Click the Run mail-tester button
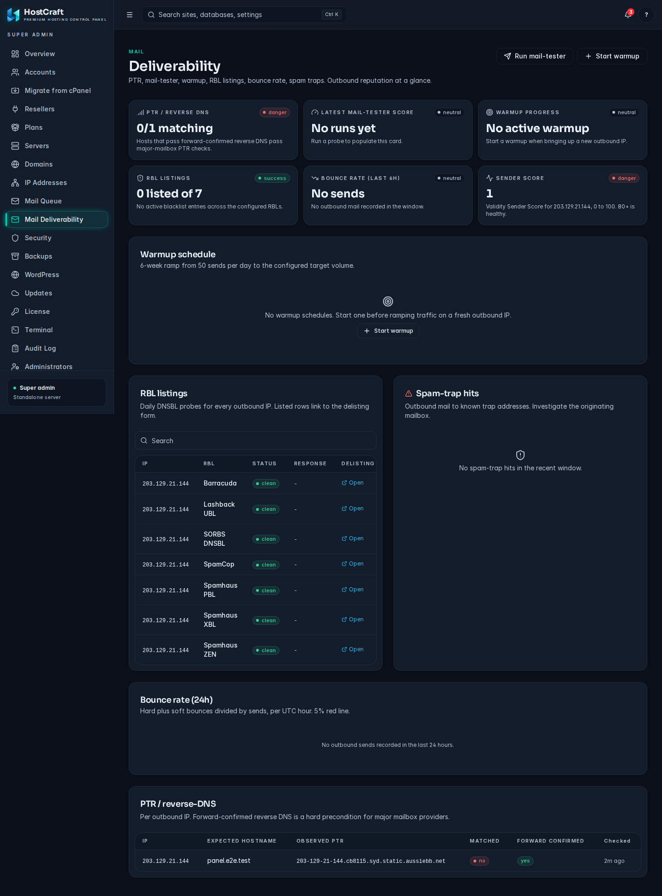This screenshot has height=896, width=662. (x=535, y=56)
